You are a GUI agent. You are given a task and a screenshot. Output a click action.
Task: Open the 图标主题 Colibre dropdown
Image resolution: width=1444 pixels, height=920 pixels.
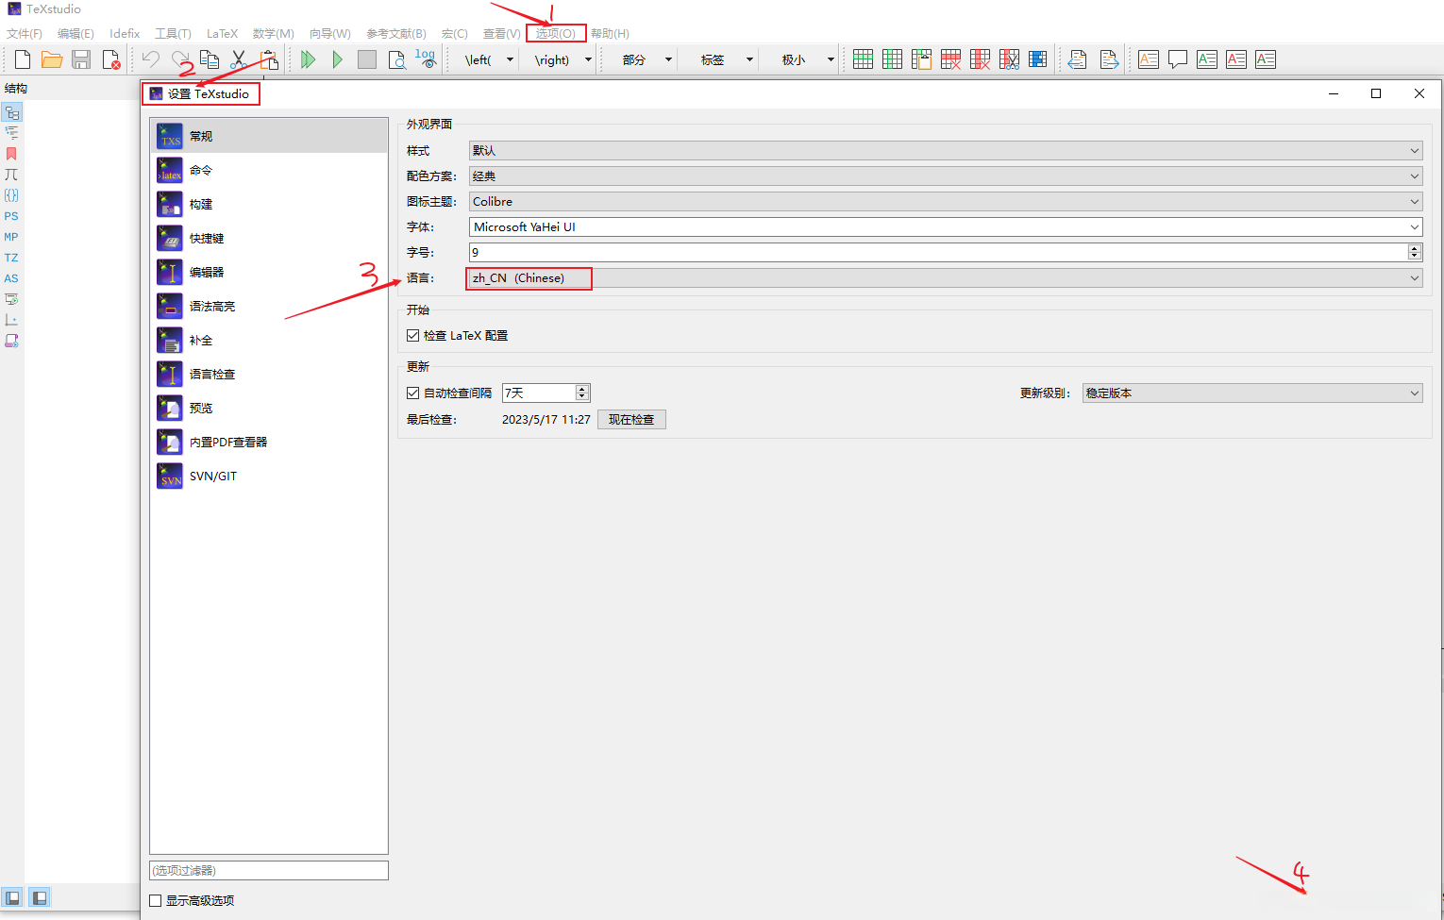pyautogui.click(x=946, y=201)
